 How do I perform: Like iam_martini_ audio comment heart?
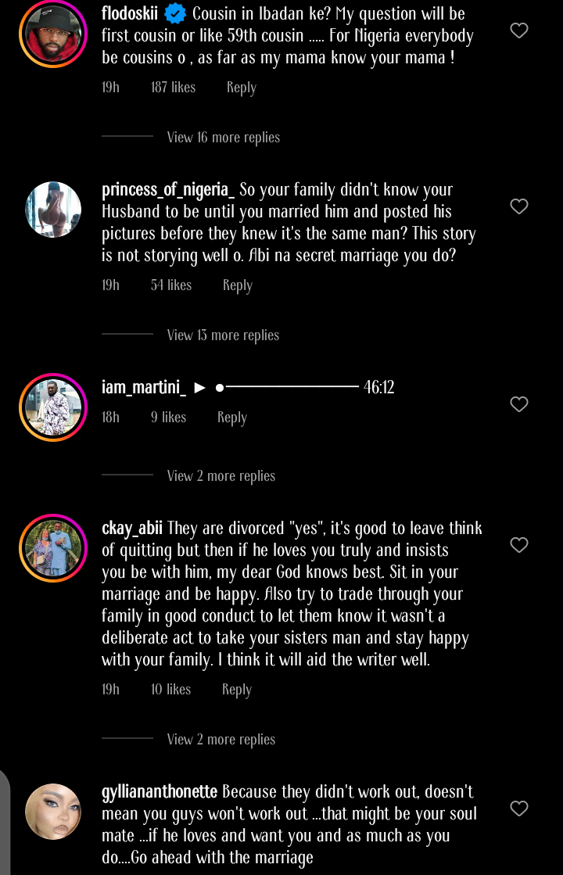pyautogui.click(x=518, y=404)
